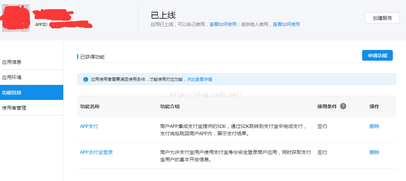This screenshot has height=181, width=406.
Task: Click 签约 in the APP支付 row
Action: [322, 126]
